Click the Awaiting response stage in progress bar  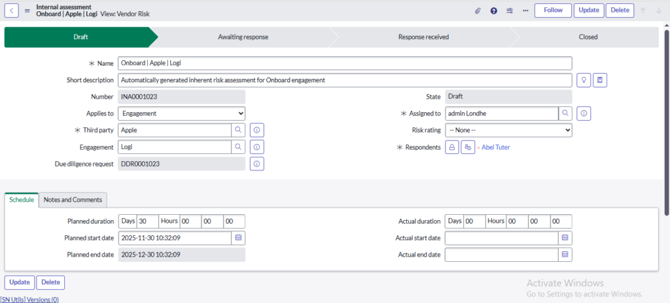point(243,37)
